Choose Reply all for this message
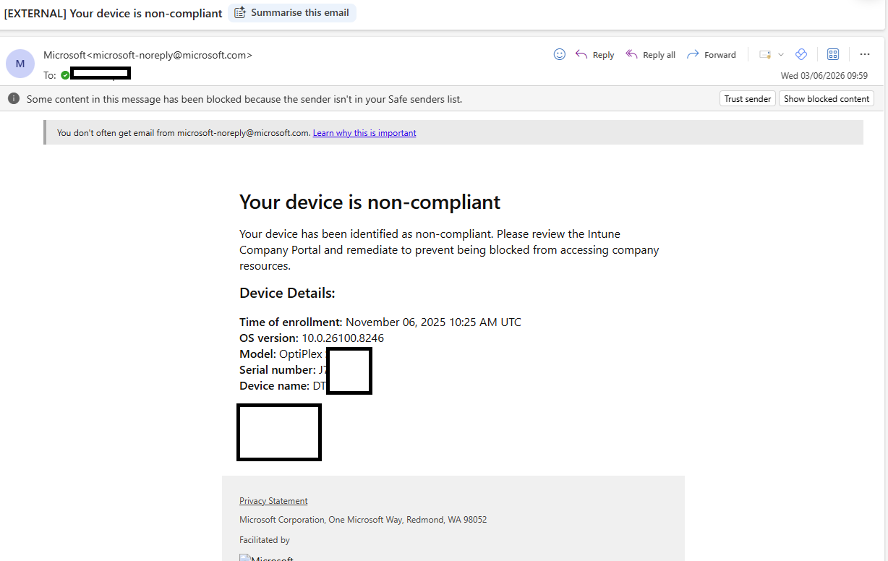This screenshot has width=888, height=561. tap(650, 55)
